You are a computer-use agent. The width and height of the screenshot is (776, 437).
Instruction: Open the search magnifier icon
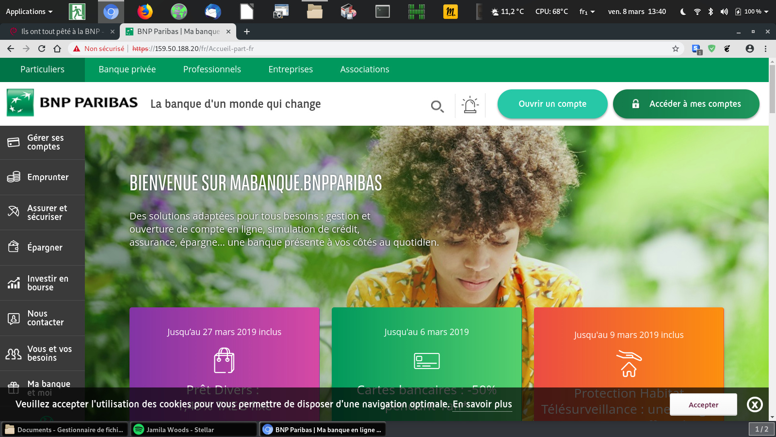(x=437, y=106)
